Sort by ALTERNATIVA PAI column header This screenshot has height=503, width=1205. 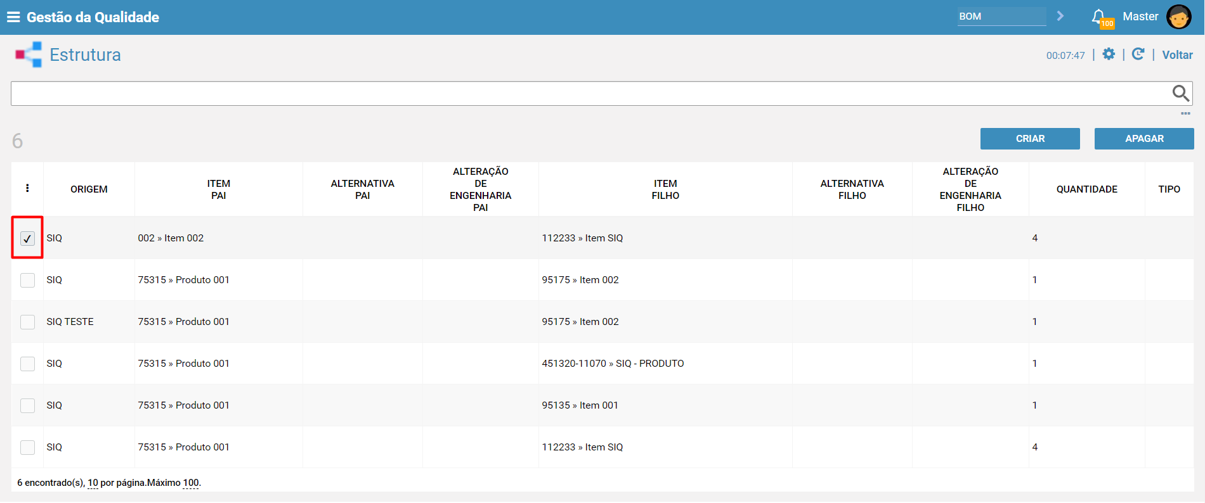click(x=362, y=189)
